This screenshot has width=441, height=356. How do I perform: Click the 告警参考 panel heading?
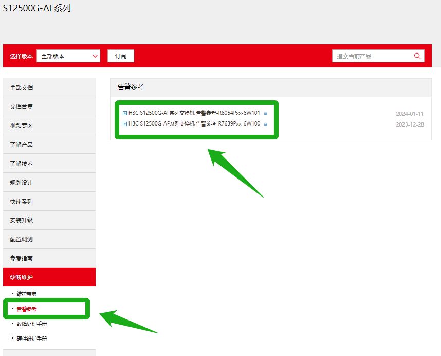tap(131, 87)
